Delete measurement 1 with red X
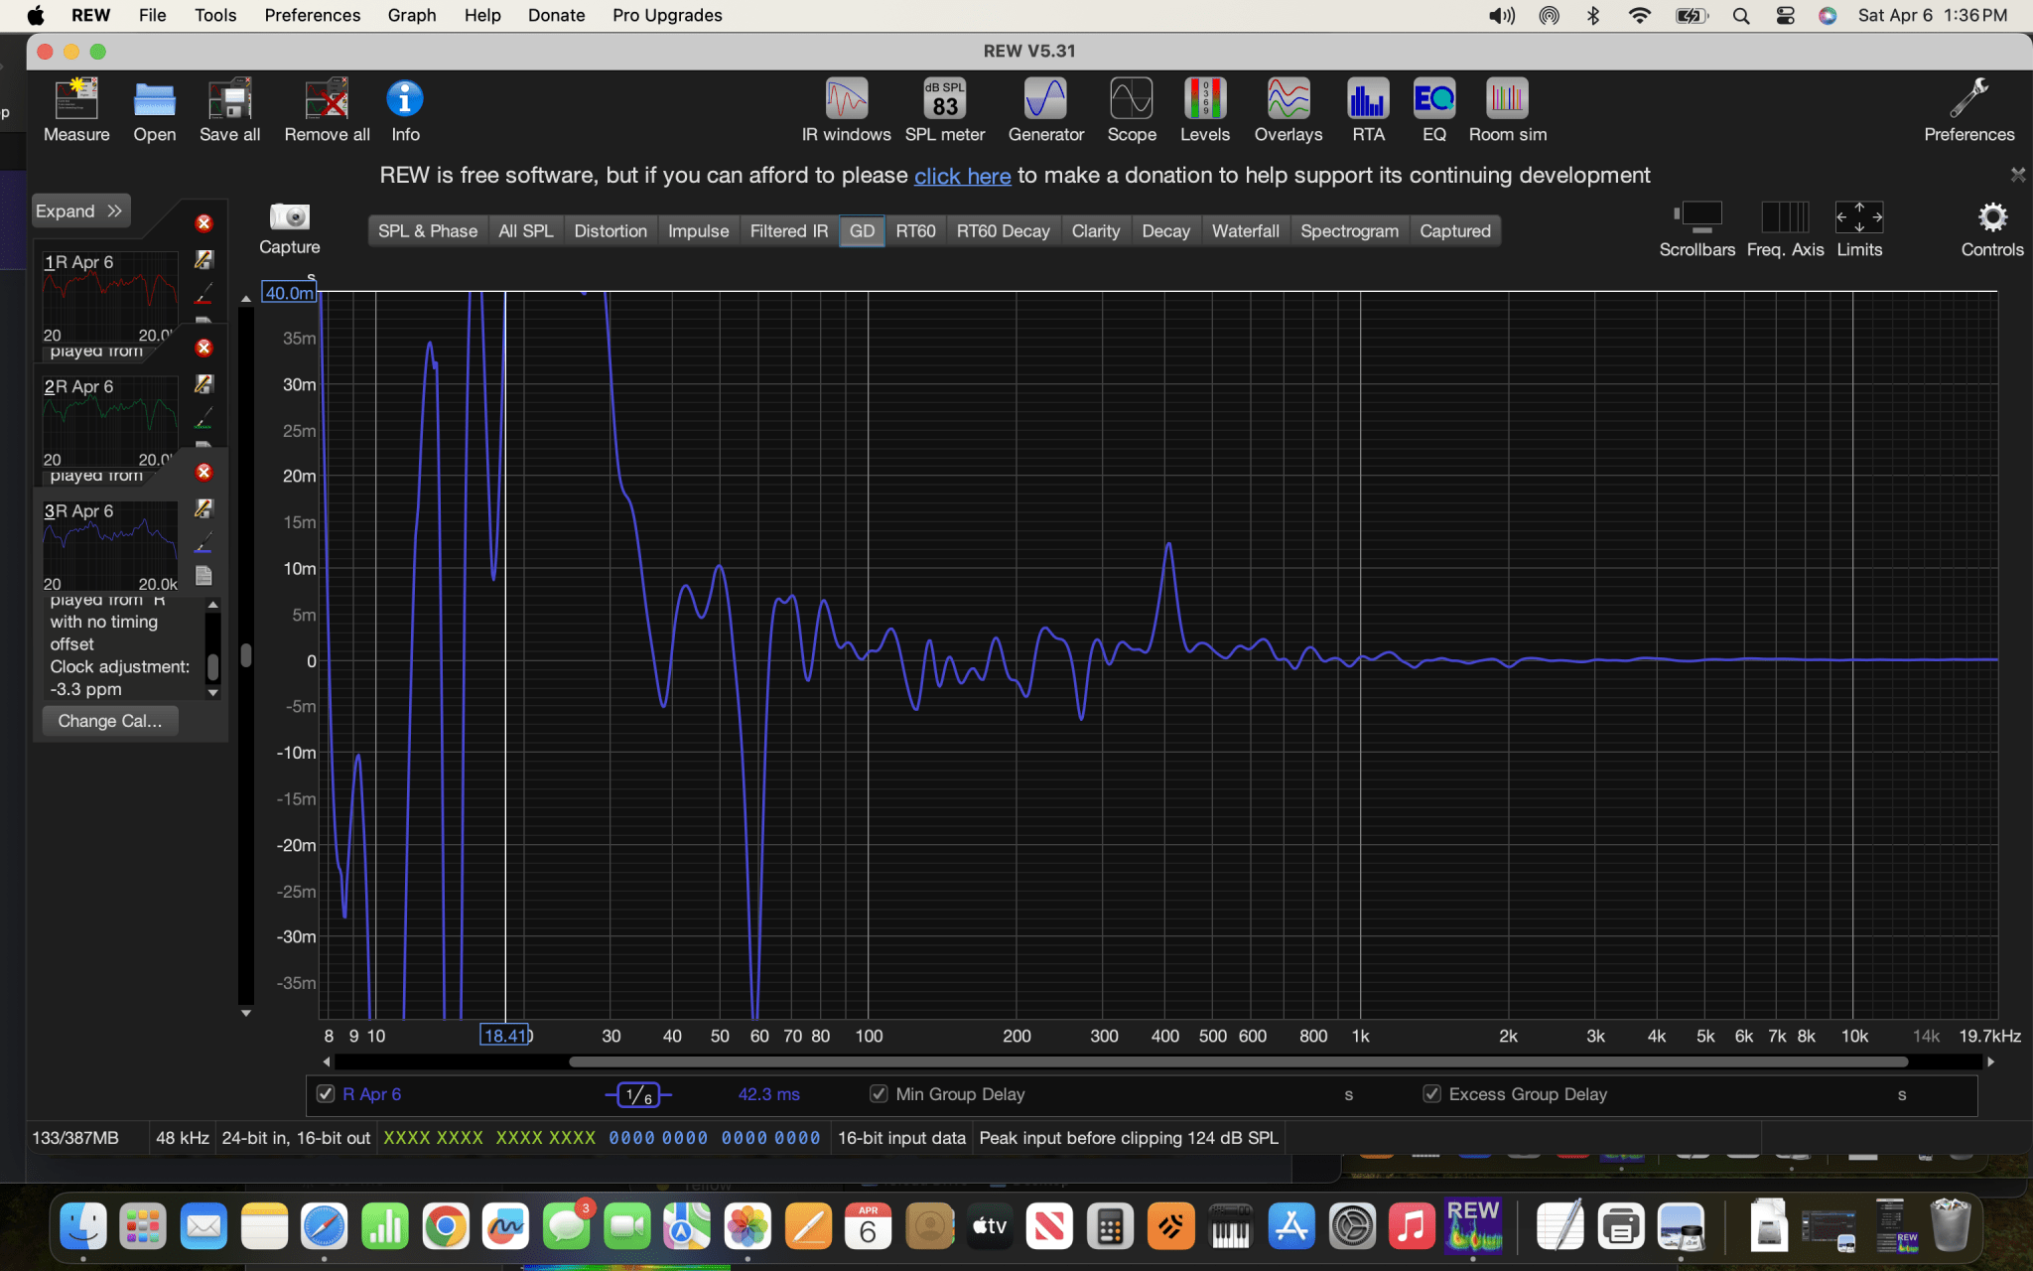2033x1271 pixels. tap(203, 223)
